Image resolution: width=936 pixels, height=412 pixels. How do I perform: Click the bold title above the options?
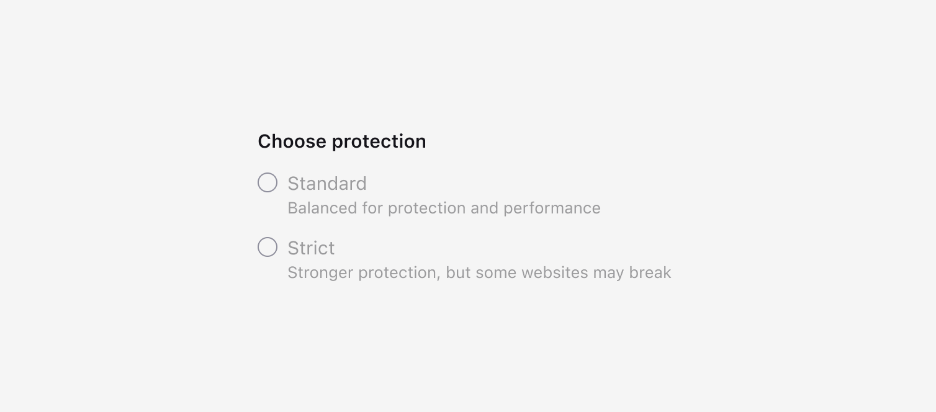[342, 141]
